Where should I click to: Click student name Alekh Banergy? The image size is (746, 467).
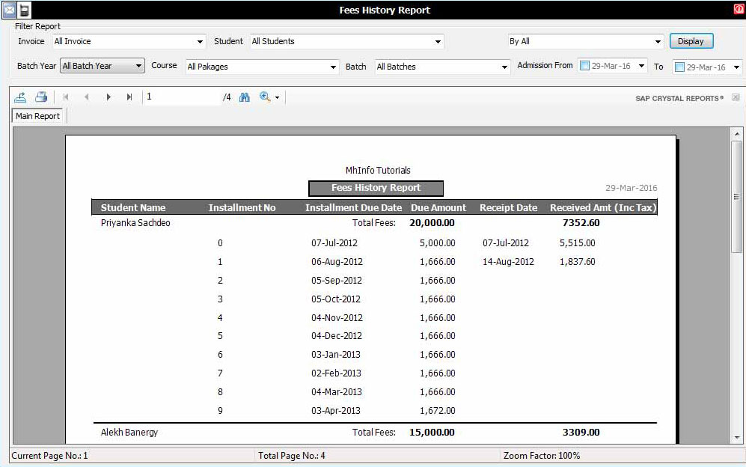click(129, 433)
